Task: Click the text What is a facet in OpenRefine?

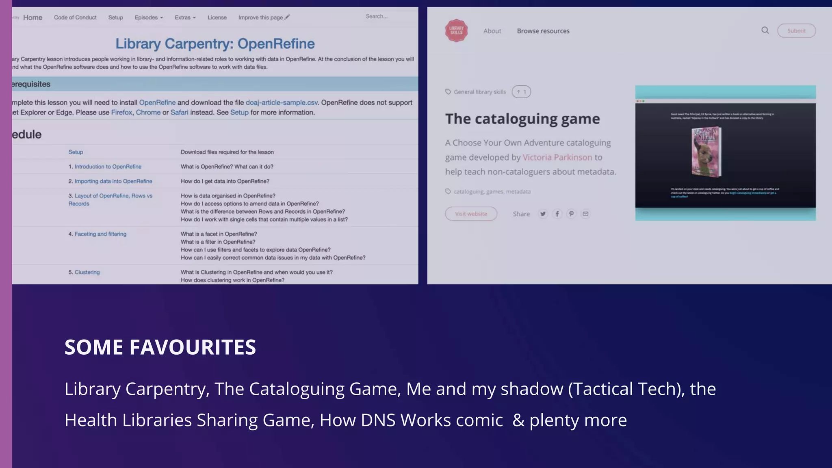Action: point(219,234)
